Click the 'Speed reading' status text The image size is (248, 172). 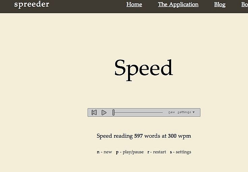pyautogui.click(x=115, y=136)
